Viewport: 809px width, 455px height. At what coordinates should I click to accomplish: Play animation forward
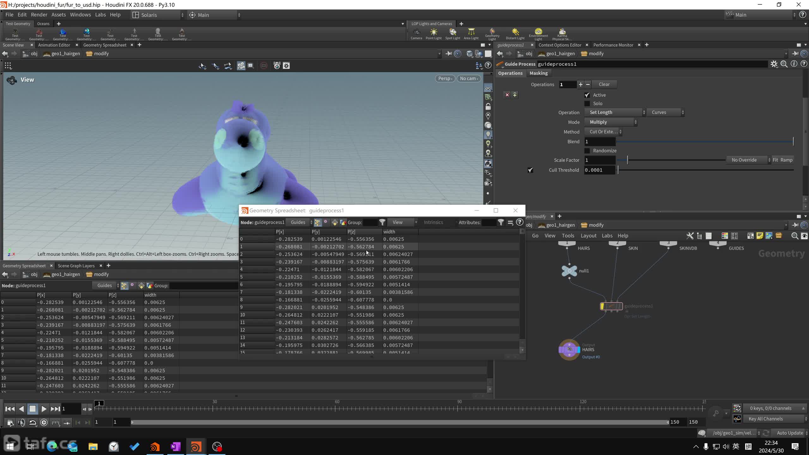(x=44, y=409)
